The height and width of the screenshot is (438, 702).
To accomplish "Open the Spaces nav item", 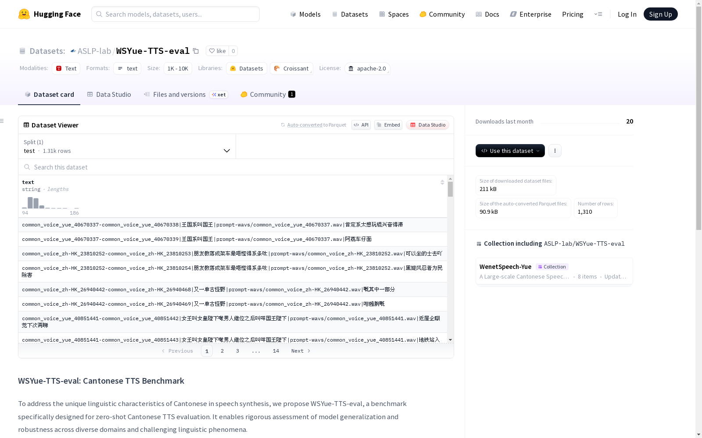I will pyautogui.click(x=394, y=14).
